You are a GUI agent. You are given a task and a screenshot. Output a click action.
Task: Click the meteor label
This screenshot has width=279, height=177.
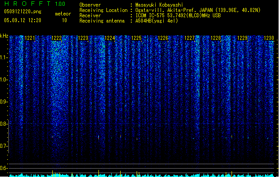63,14
